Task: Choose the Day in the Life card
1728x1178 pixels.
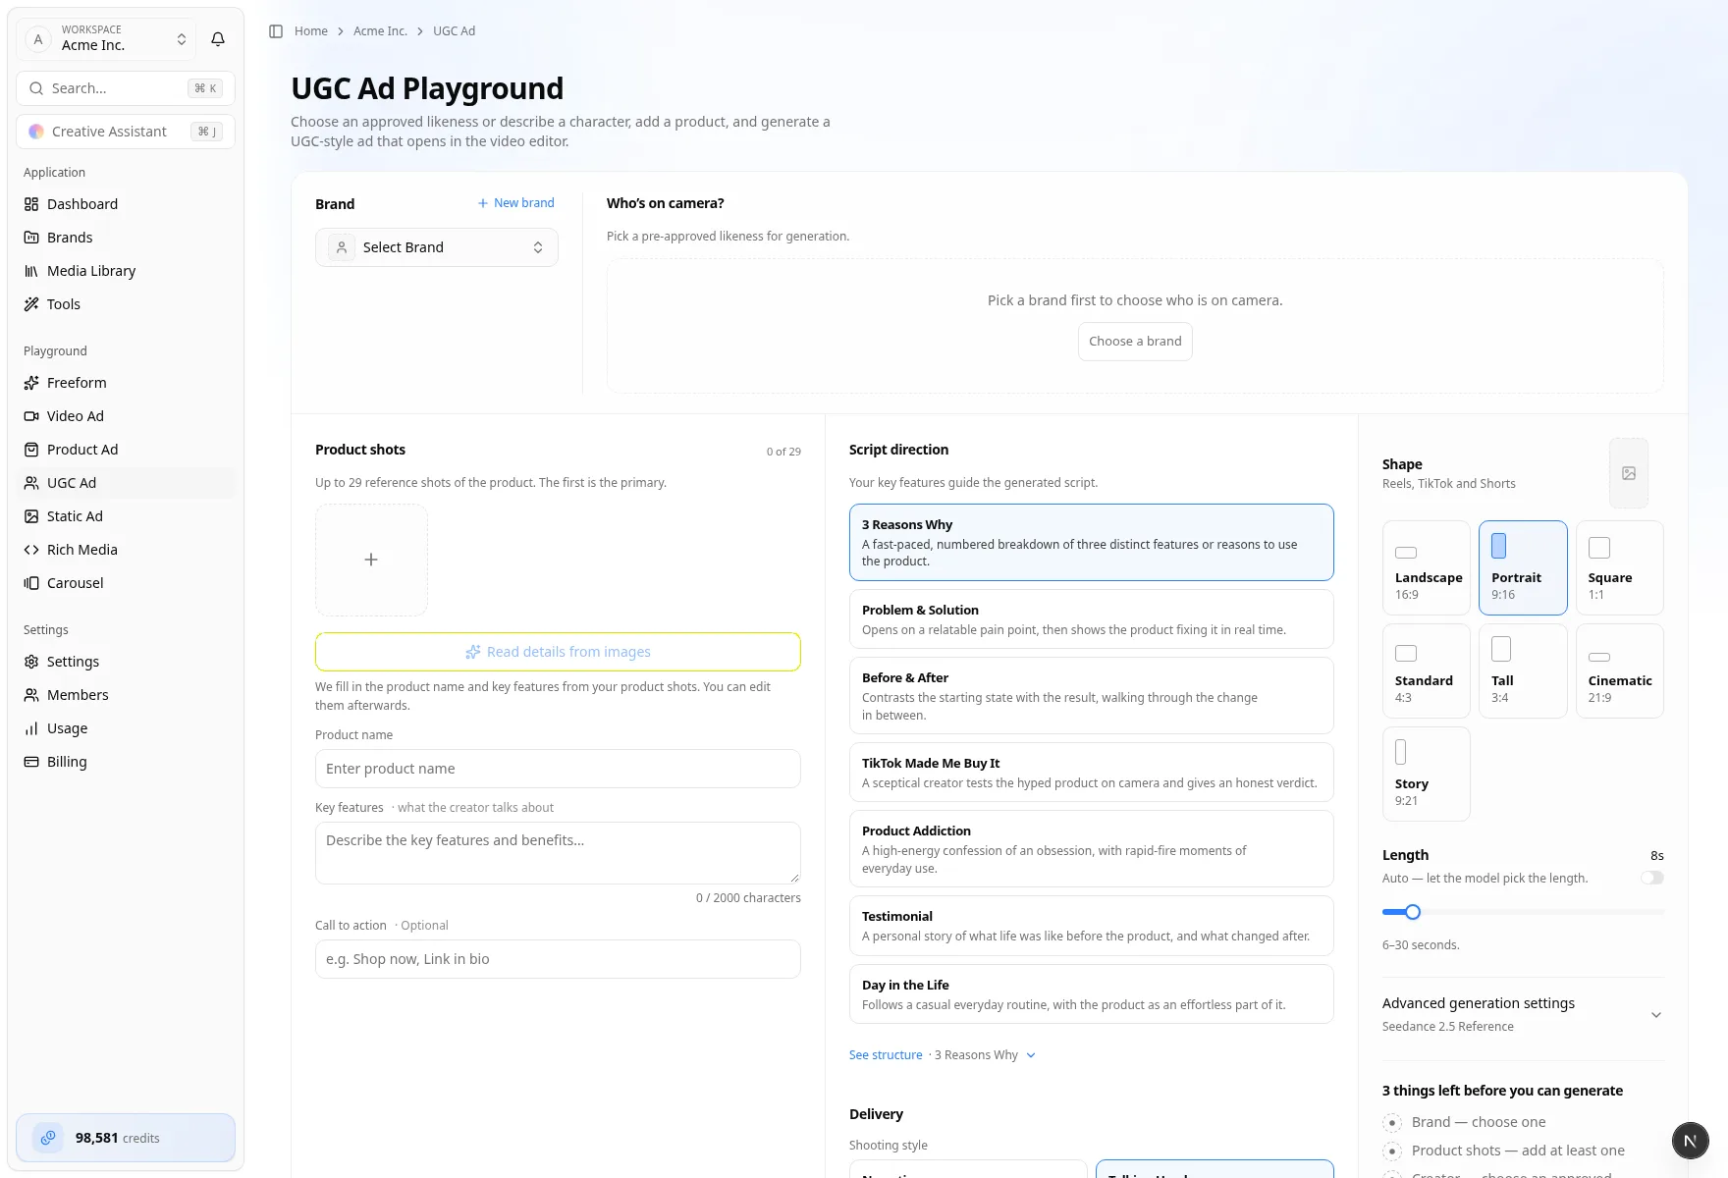Action: point(1091,994)
